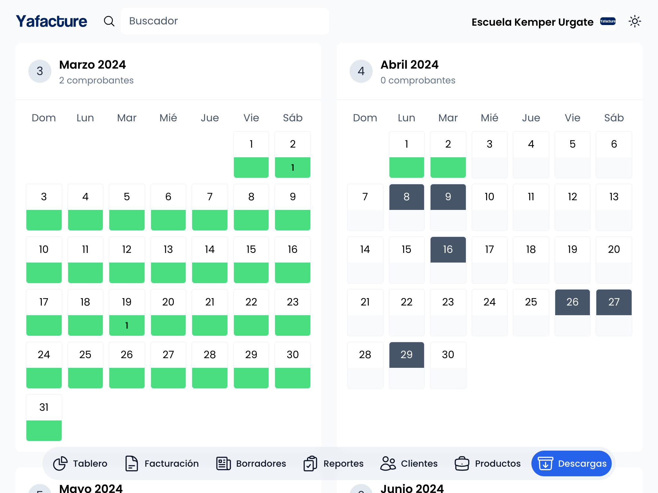This screenshot has width=658, height=493.
Task: Click the '2 comprobantes' label under Marzo
Action: click(96, 80)
